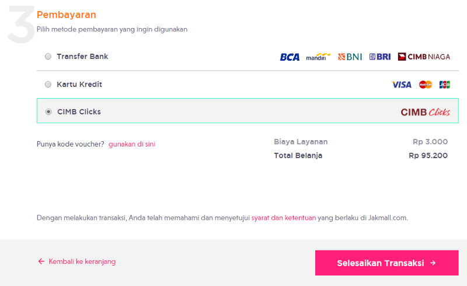The image size is (467, 286).
Task: Click the BNI bank logo
Action: (x=350, y=57)
